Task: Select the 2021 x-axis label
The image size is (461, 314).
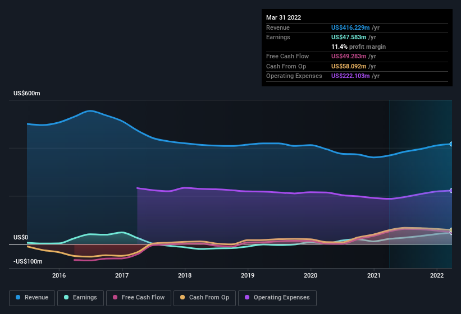Action: (x=373, y=275)
